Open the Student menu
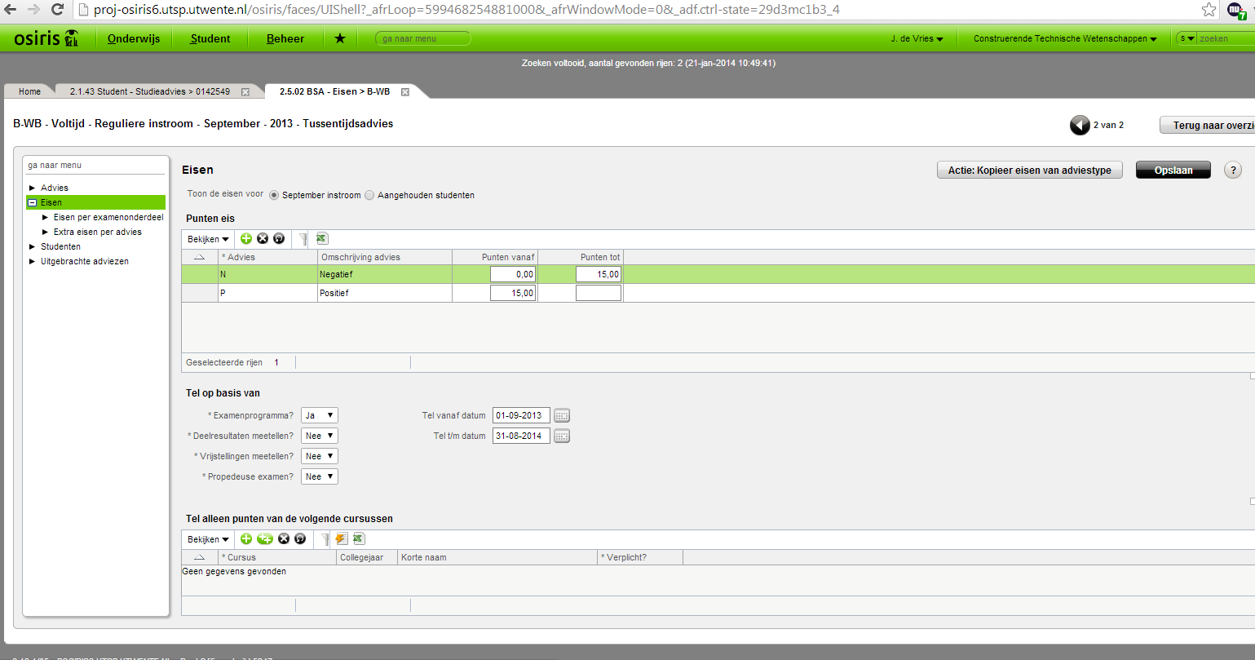The image size is (1255, 660). (x=210, y=38)
